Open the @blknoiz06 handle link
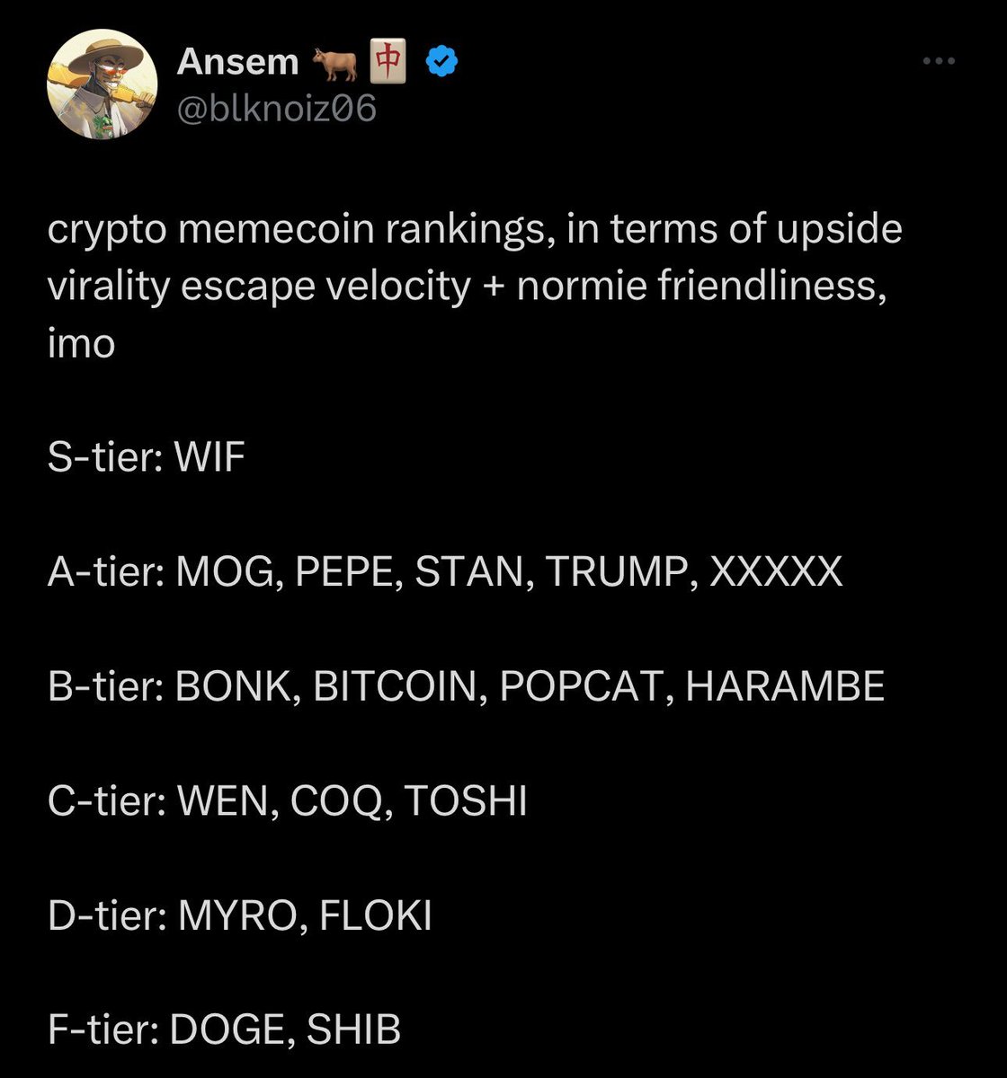1007x1078 pixels. point(277,109)
